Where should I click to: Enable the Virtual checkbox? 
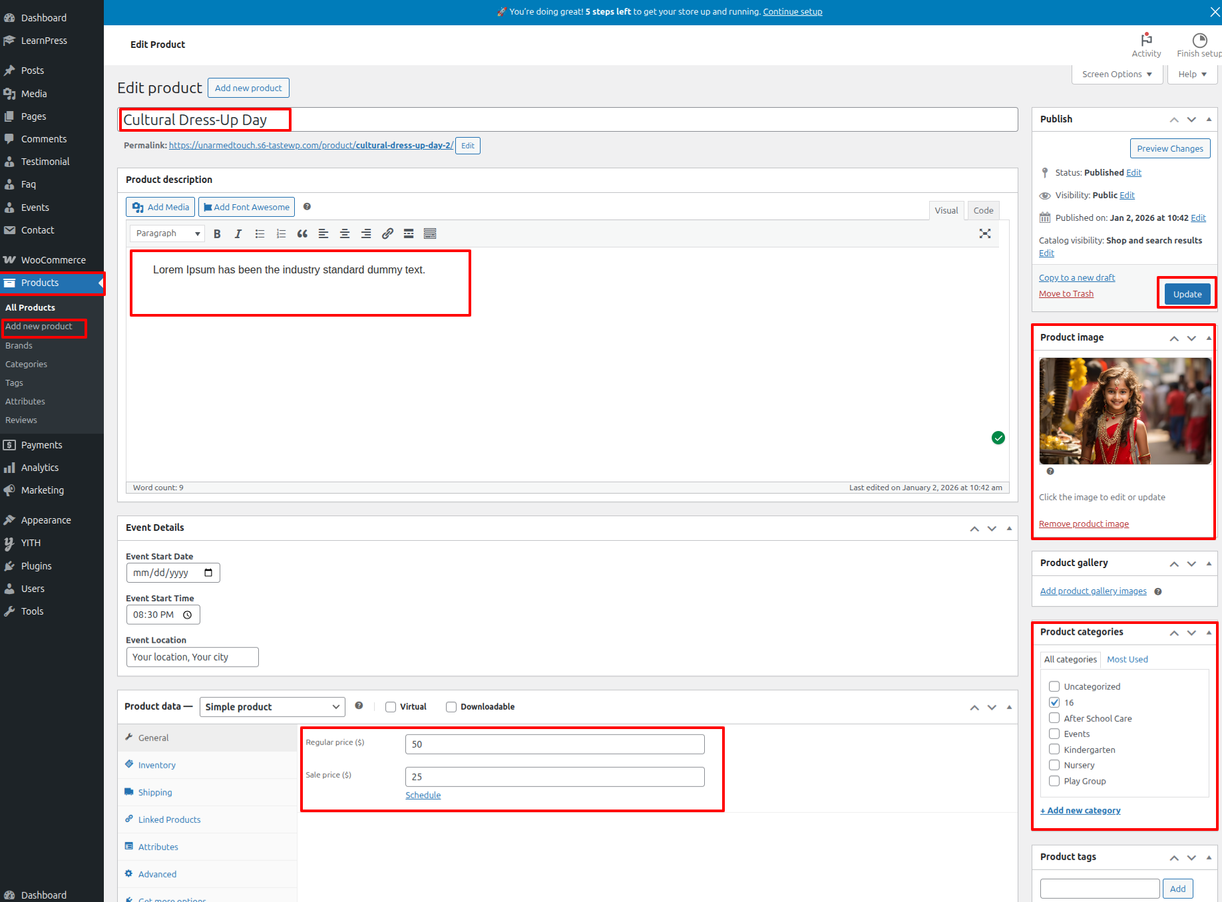(391, 707)
